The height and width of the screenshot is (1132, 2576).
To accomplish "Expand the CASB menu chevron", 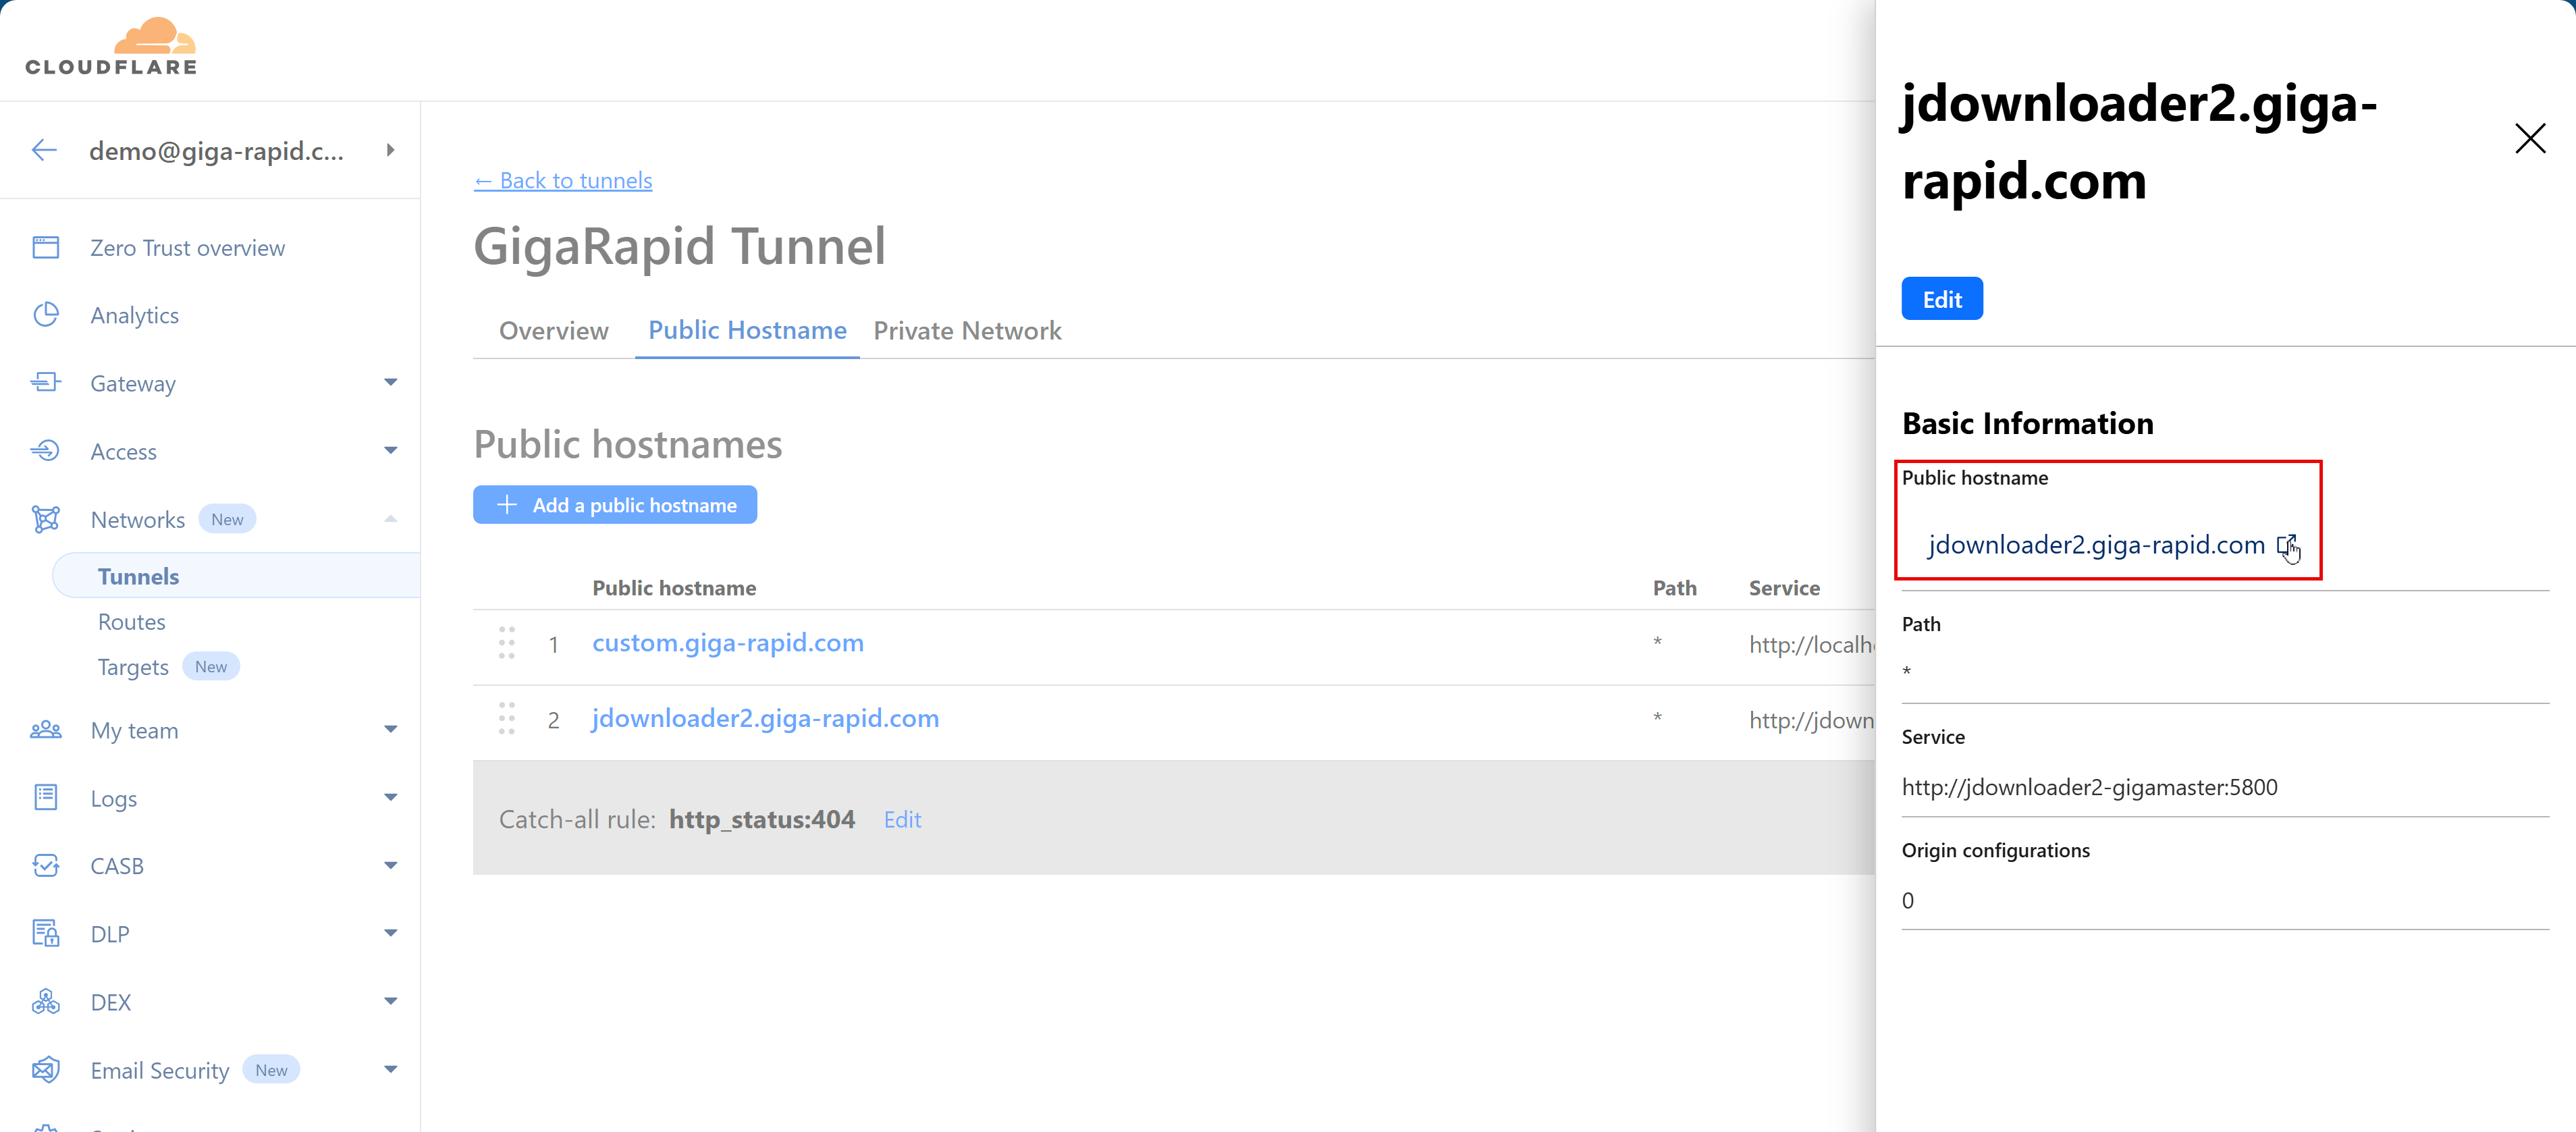I will [390, 865].
